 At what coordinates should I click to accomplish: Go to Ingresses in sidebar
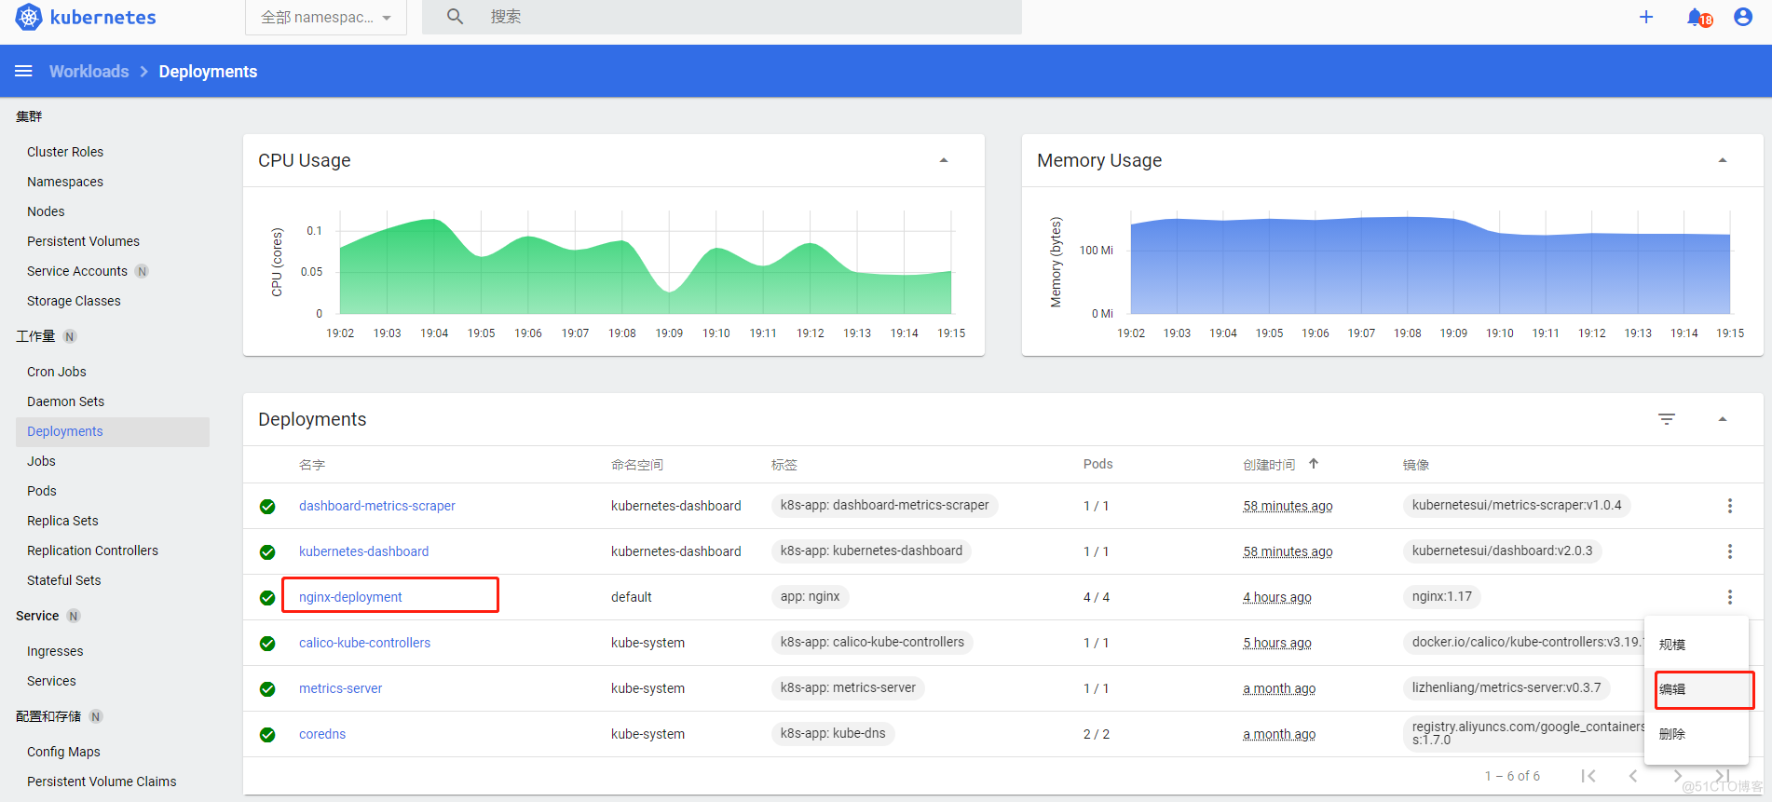coord(55,651)
